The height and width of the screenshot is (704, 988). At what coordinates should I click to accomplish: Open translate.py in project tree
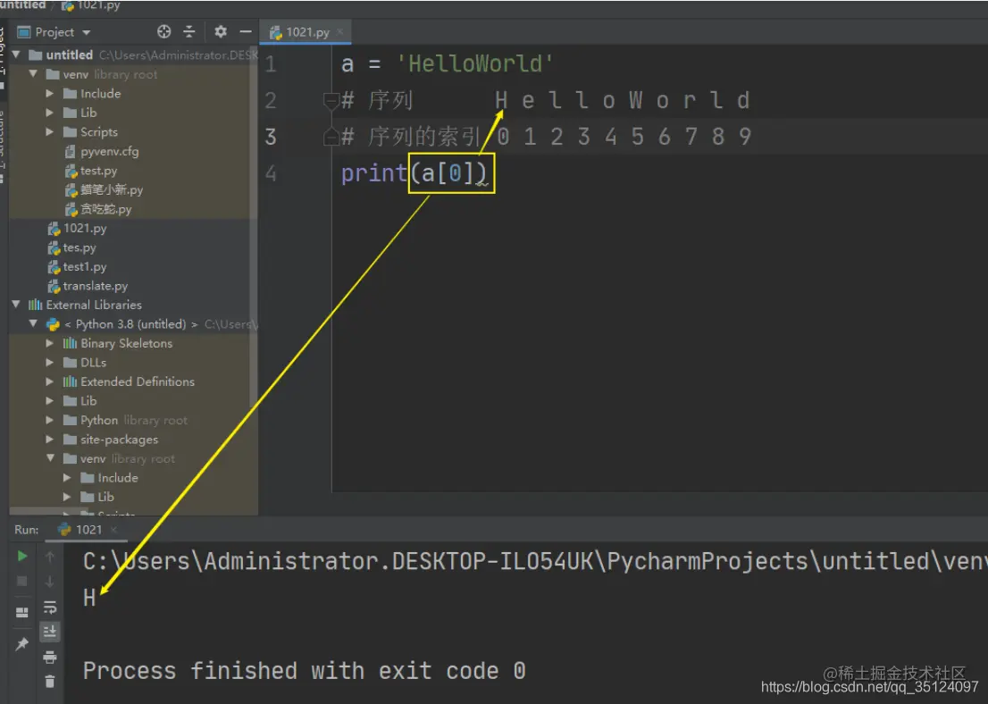click(x=88, y=286)
